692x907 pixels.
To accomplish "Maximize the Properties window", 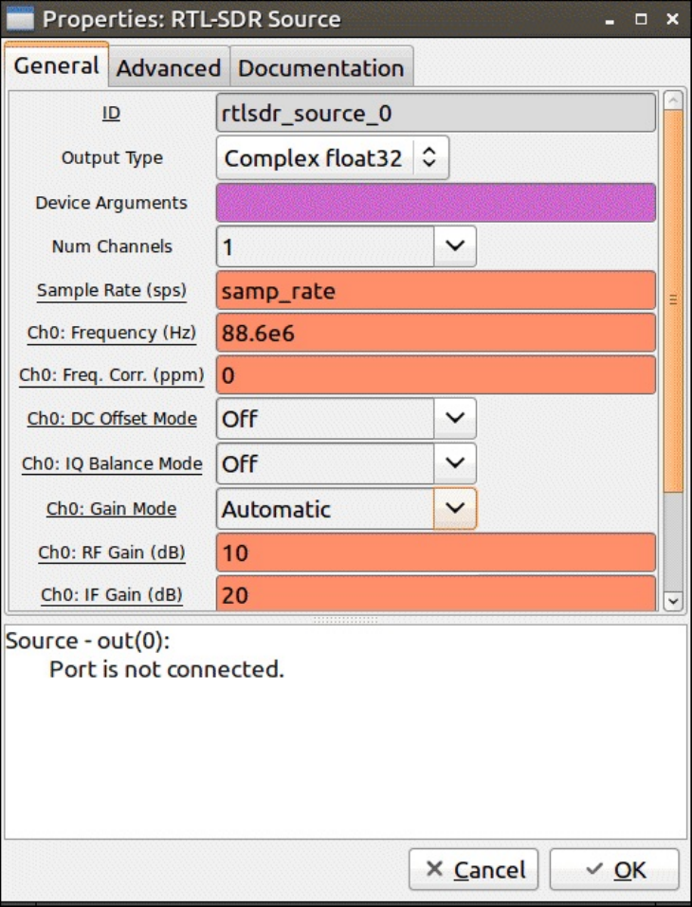I will click(x=641, y=19).
